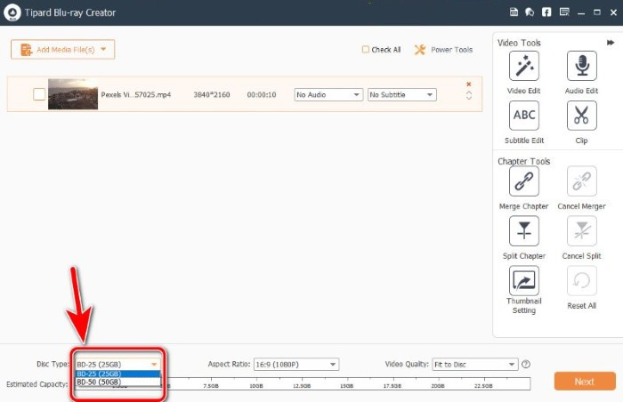Collapse the tools panel with double arrow
Viewport: 623px width, 402px height.
[611, 43]
